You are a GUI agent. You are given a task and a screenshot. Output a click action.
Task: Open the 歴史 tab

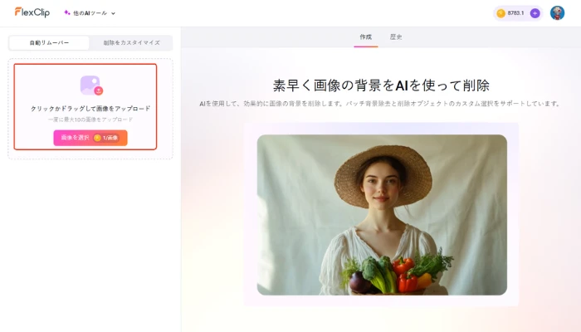click(x=396, y=37)
